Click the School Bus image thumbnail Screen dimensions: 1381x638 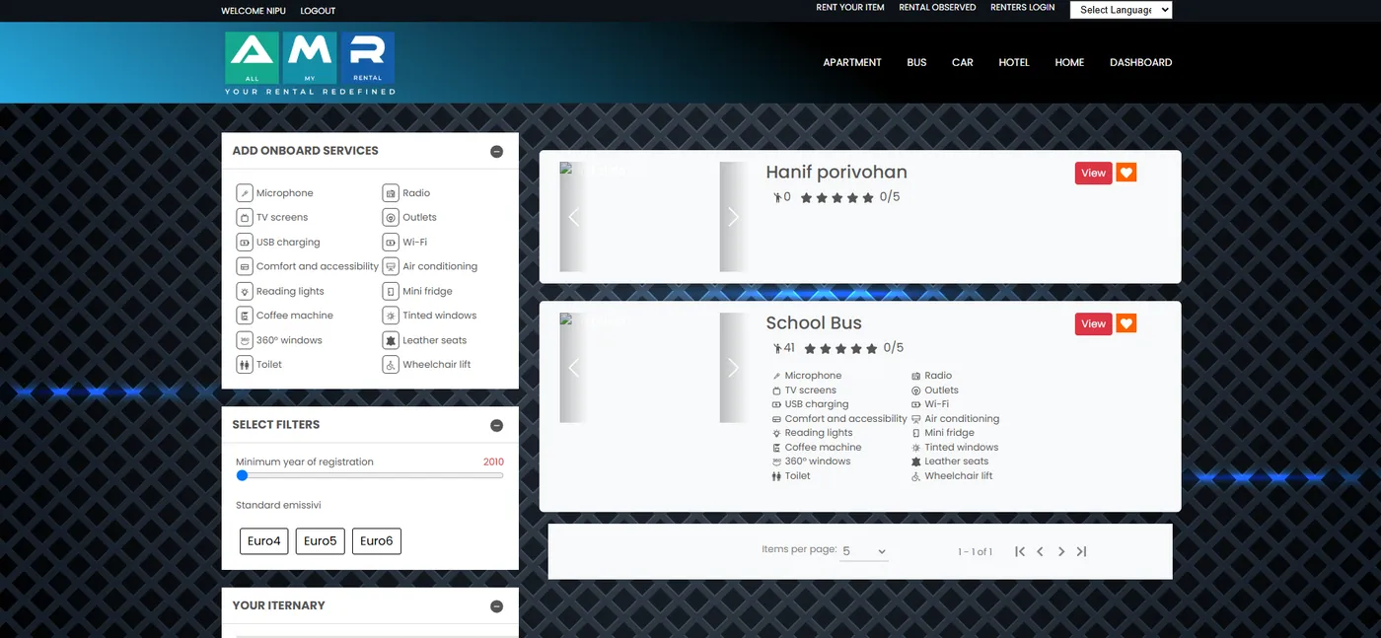point(653,368)
